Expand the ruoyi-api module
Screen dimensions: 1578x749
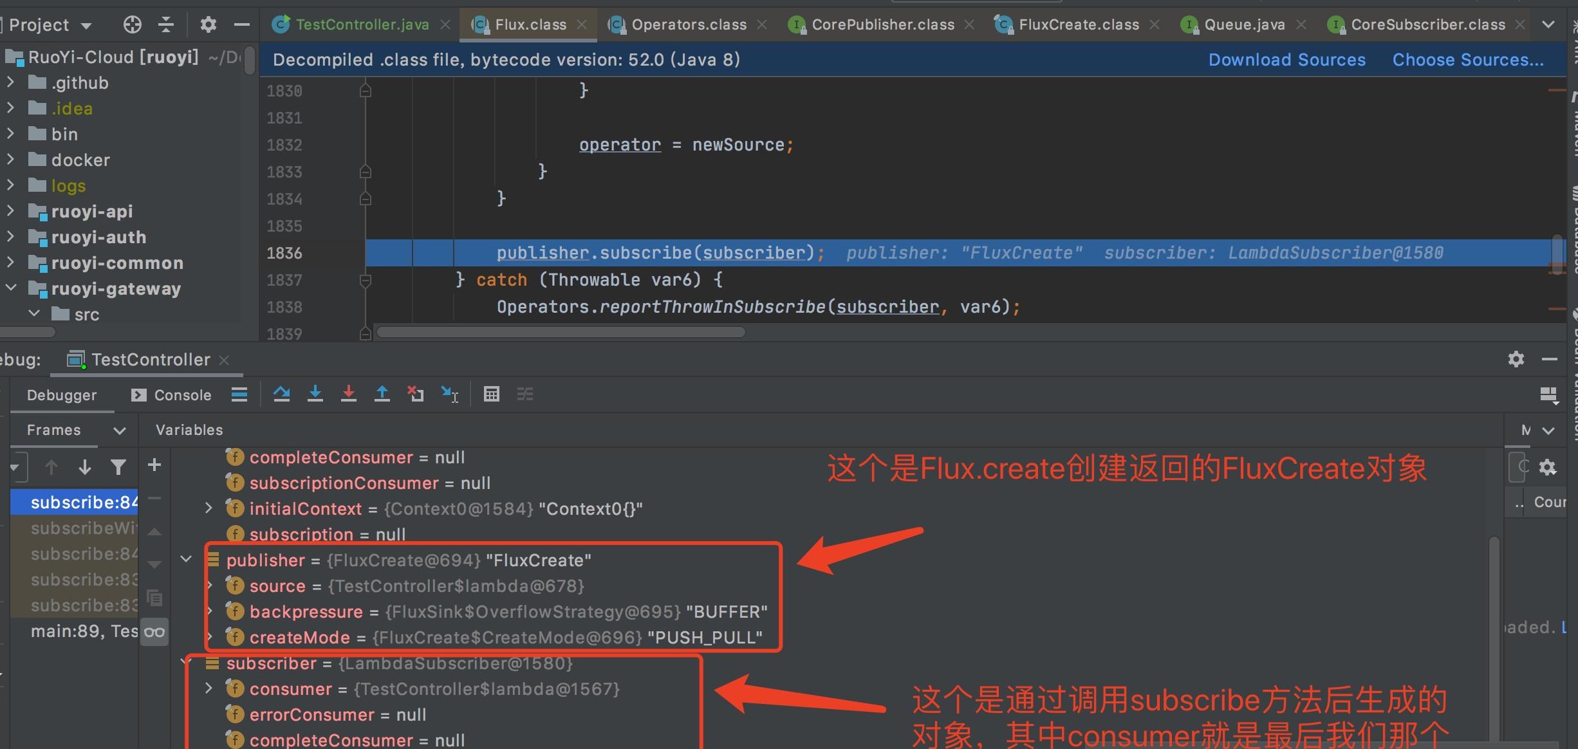coord(10,211)
